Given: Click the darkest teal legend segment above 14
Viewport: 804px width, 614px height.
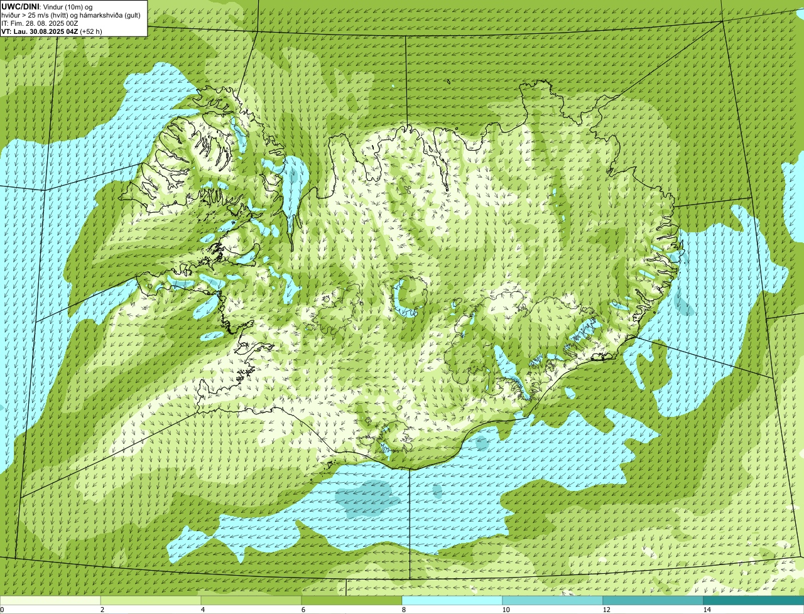Looking at the screenshot, I should pos(754,600).
